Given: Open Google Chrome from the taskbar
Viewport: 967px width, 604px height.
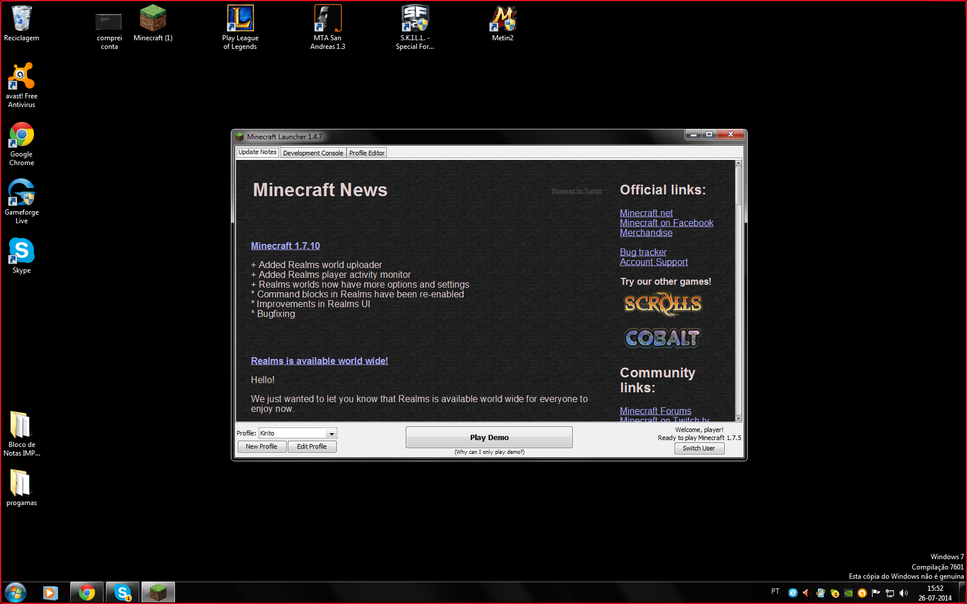Looking at the screenshot, I should (x=87, y=592).
